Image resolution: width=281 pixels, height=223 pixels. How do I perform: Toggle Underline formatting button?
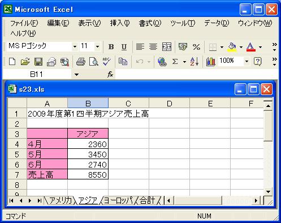(x=124, y=47)
